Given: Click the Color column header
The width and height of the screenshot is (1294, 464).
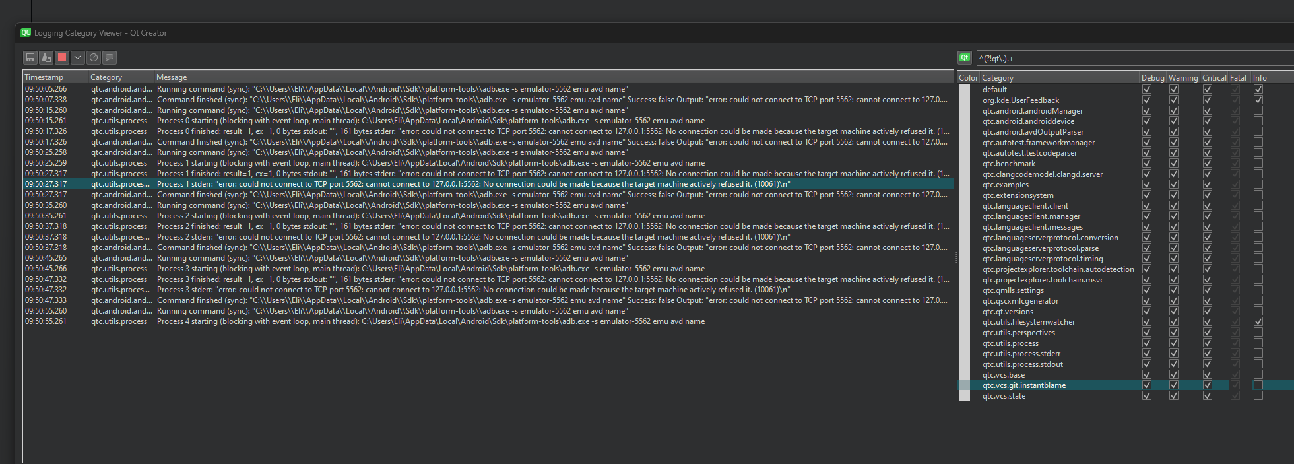Looking at the screenshot, I should point(969,78).
